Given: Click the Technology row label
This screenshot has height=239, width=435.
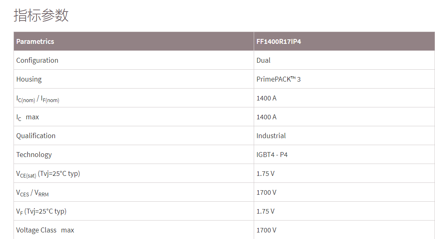Looking at the screenshot, I should [x=34, y=155].
